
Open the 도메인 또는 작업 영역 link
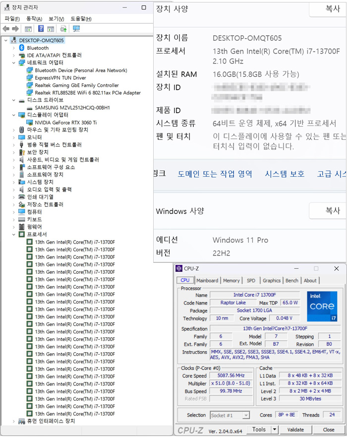tap(215, 174)
